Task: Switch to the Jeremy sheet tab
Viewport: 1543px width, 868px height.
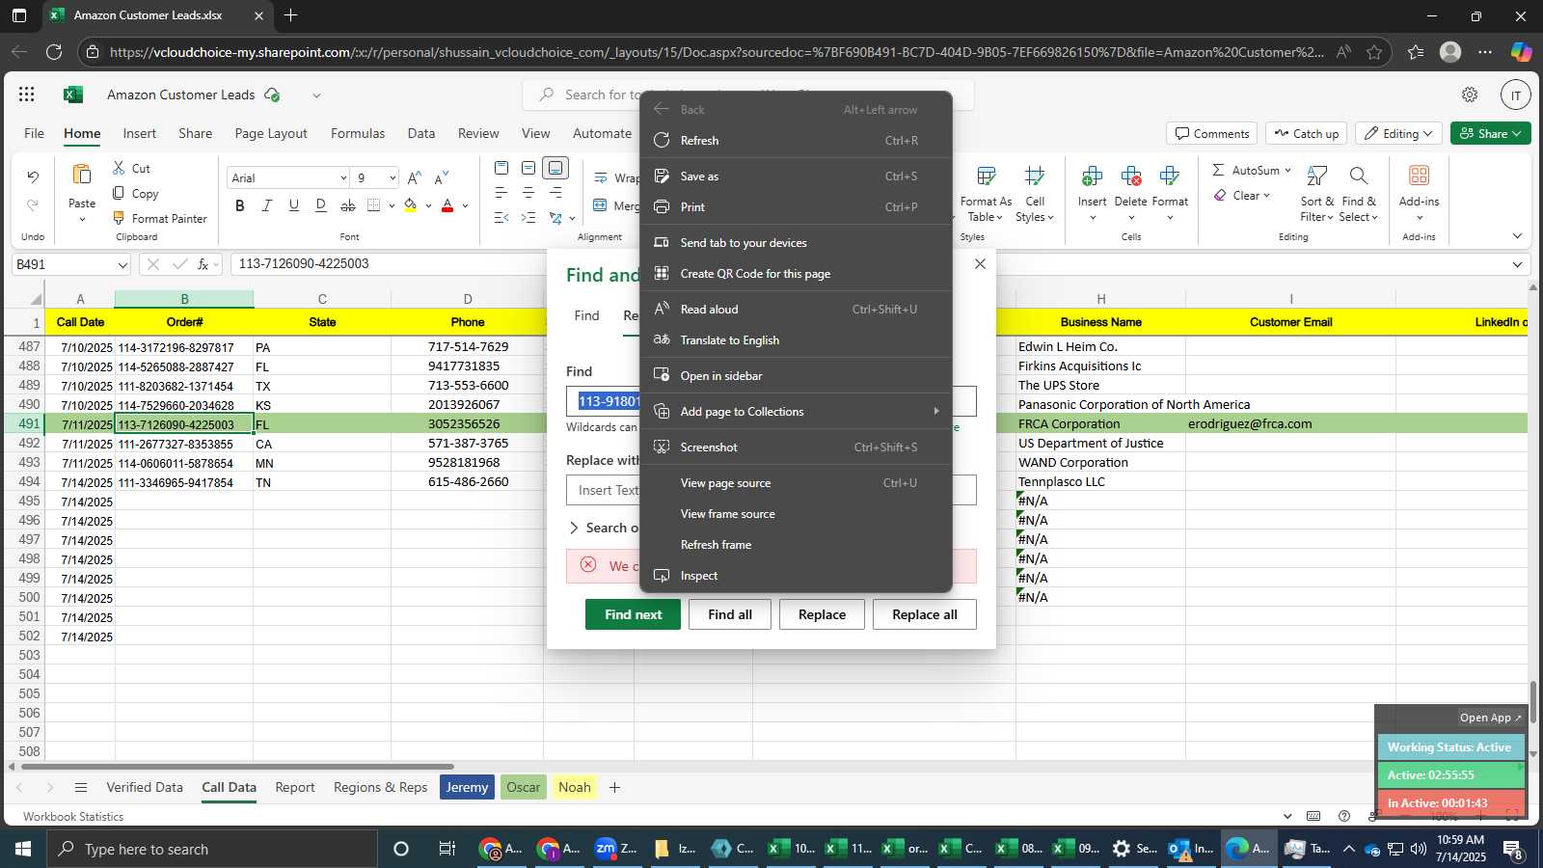Action: [x=467, y=787]
